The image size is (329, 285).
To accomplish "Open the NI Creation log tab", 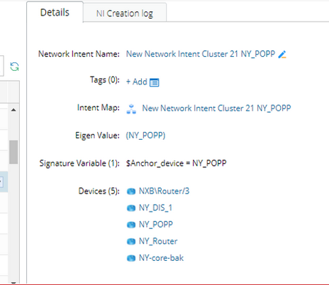I will (125, 13).
